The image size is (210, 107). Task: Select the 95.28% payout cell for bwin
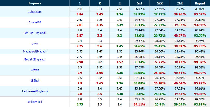coord(200,46)
